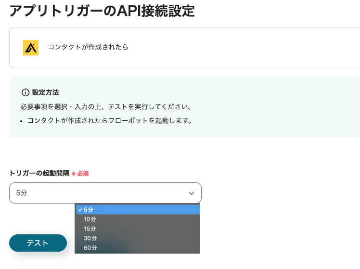The height and width of the screenshot is (269, 360).
Task: Select the 5分 option in the list
Action: [137, 210]
